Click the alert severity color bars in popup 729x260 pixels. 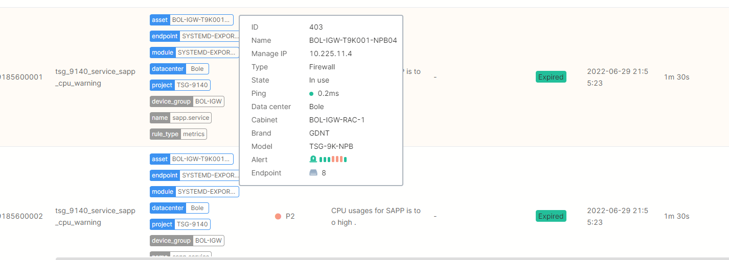click(x=333, y=160)
